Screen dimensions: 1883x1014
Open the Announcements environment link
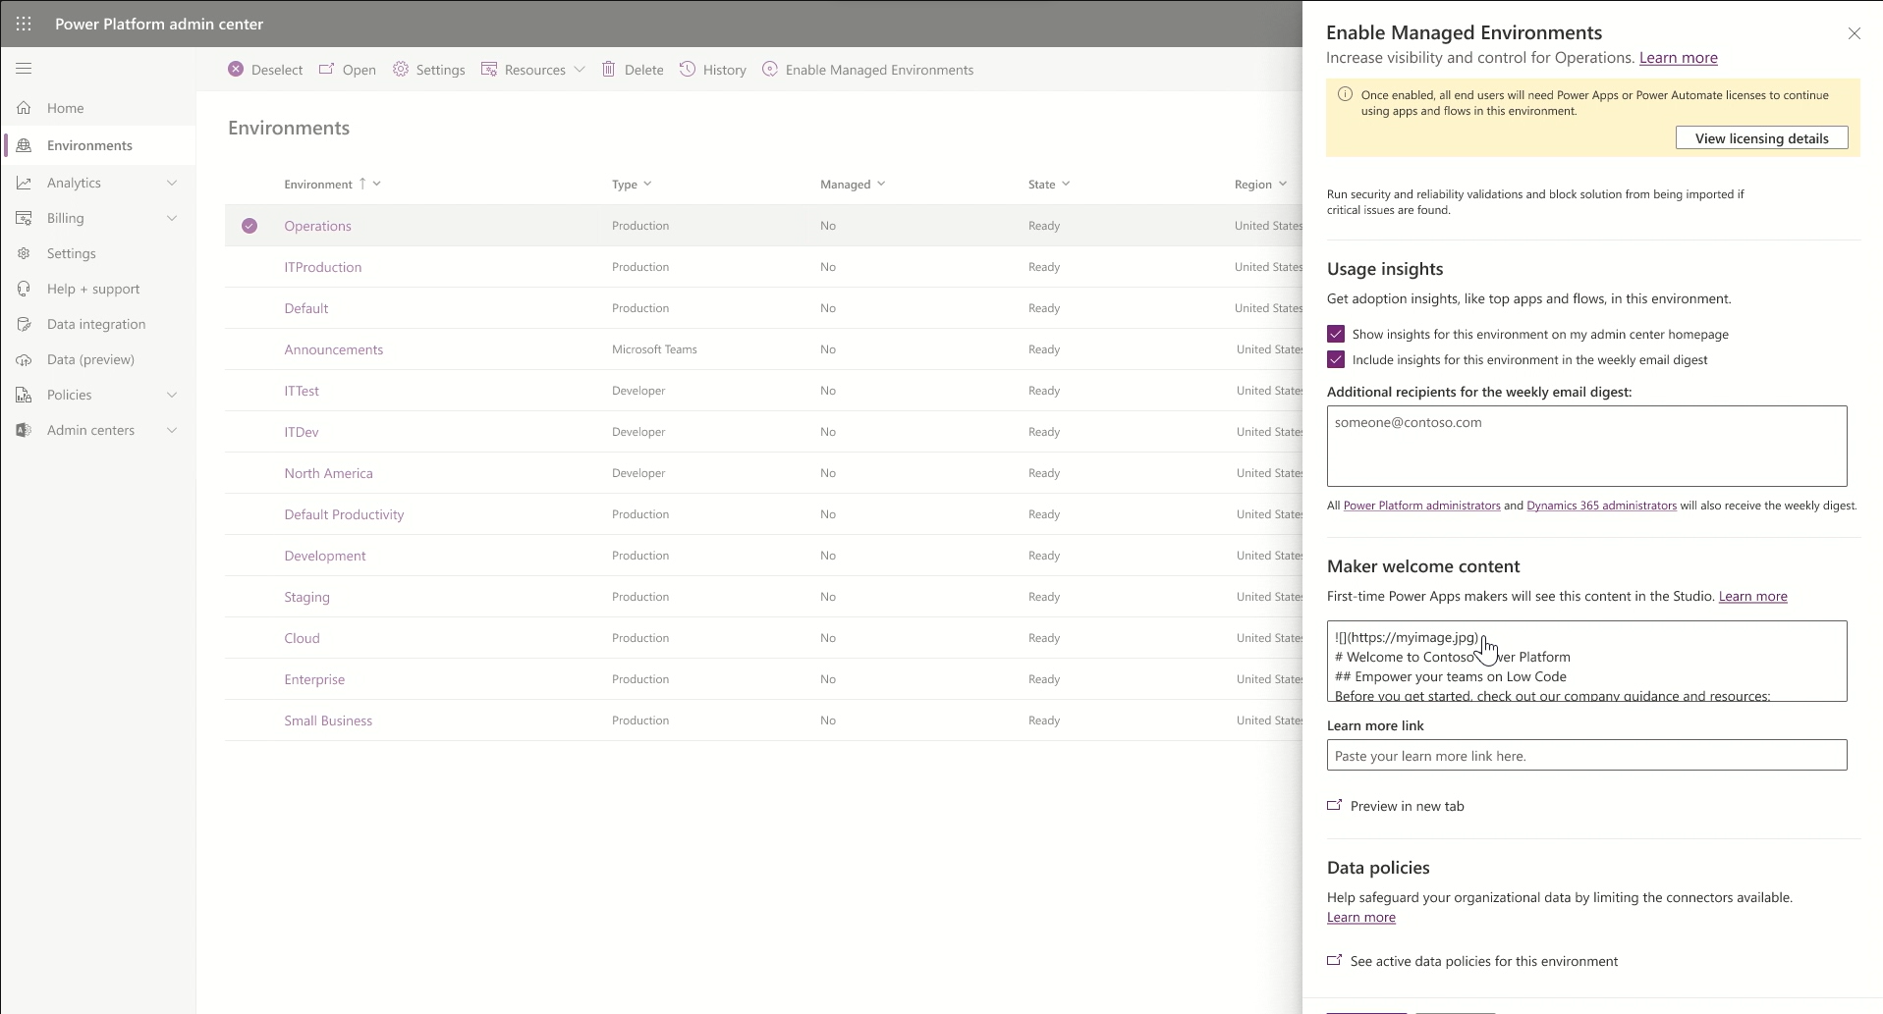(334, 349)
